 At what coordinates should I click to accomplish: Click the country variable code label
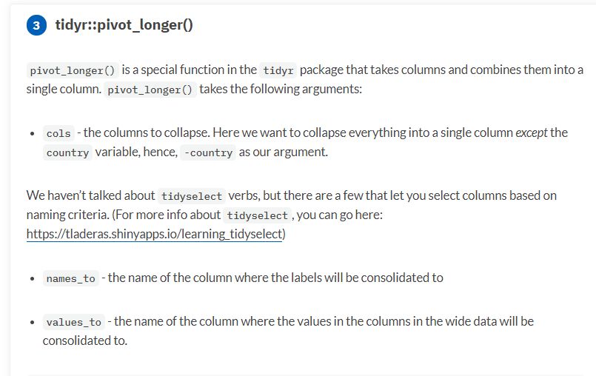click(67, 152)
